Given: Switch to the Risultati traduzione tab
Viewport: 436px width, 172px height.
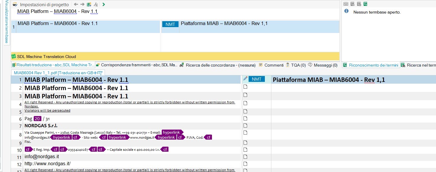Looking at the screenshot, I should click(53, 65).
